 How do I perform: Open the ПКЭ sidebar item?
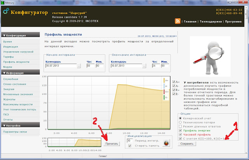point(6,115)
